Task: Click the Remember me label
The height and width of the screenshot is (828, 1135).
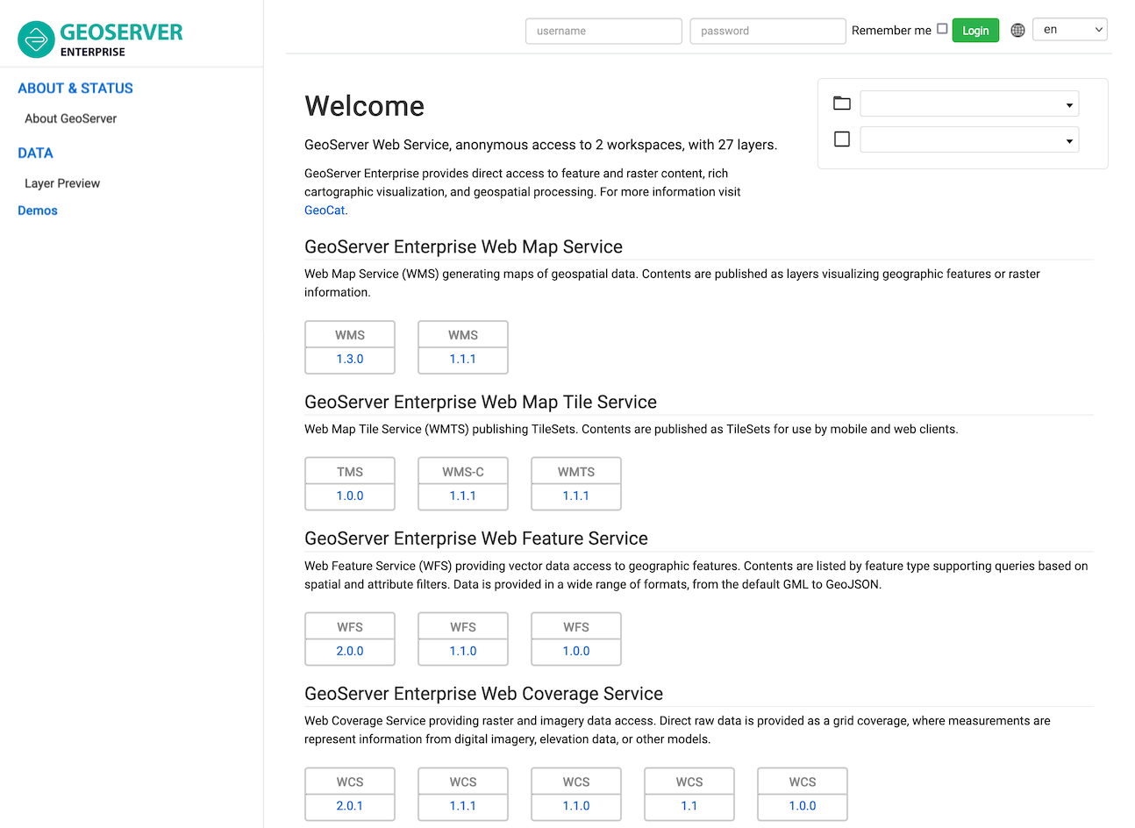Action: [891, 30]
